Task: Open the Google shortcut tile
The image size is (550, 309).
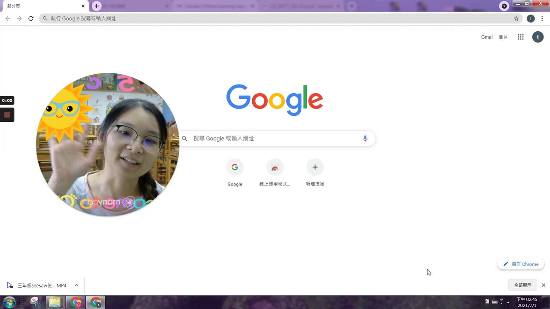Action: [x=235, y=173]
